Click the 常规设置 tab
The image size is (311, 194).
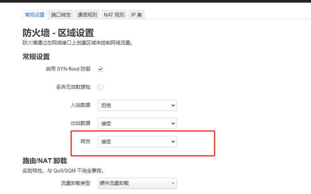(35, 15)
